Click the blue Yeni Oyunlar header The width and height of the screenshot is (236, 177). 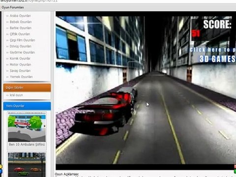click(27, 106)
